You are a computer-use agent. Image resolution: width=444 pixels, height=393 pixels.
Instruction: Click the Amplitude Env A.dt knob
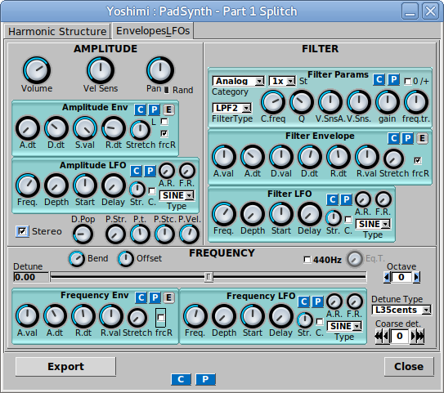pos(28,128)
